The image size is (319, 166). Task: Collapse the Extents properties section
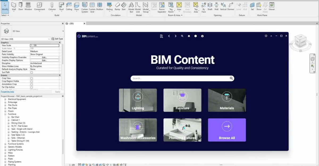[60, 75]
